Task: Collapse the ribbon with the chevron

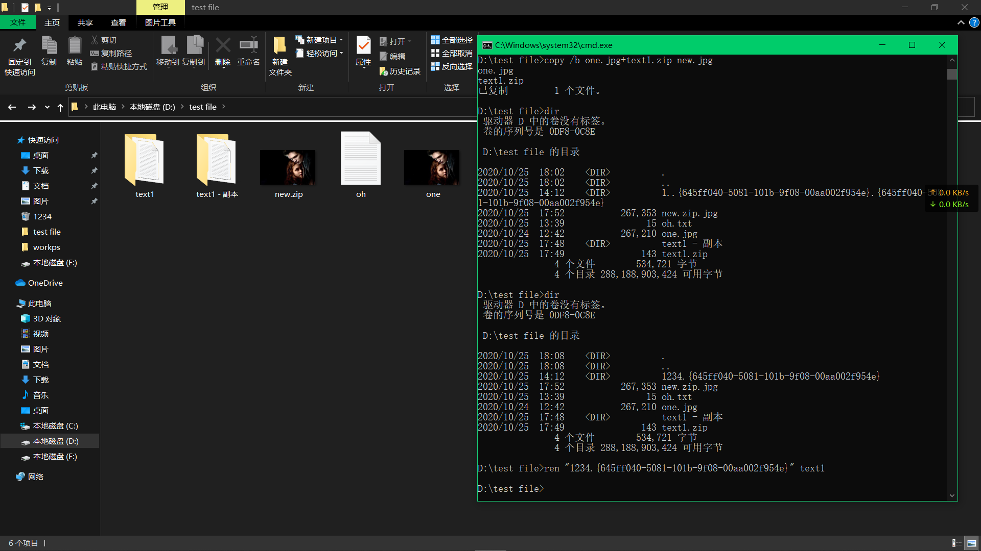Action: [961, 22]
